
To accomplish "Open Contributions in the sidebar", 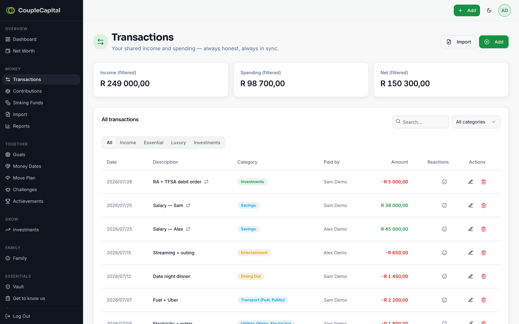I will 41,91.
